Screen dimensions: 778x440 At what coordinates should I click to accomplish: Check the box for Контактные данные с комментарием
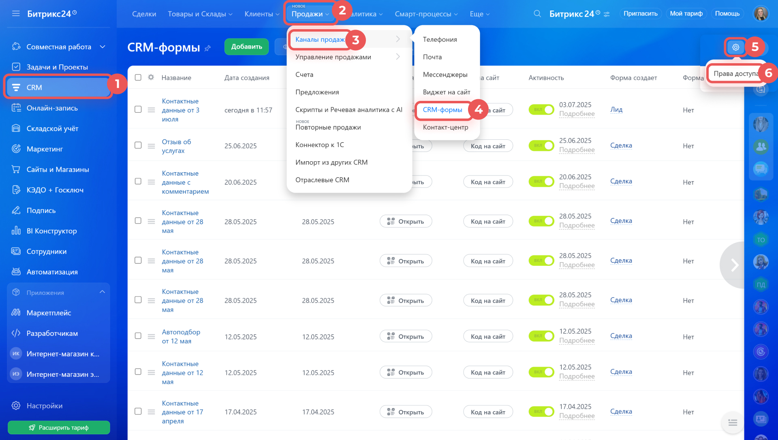(x=138, y=181)
